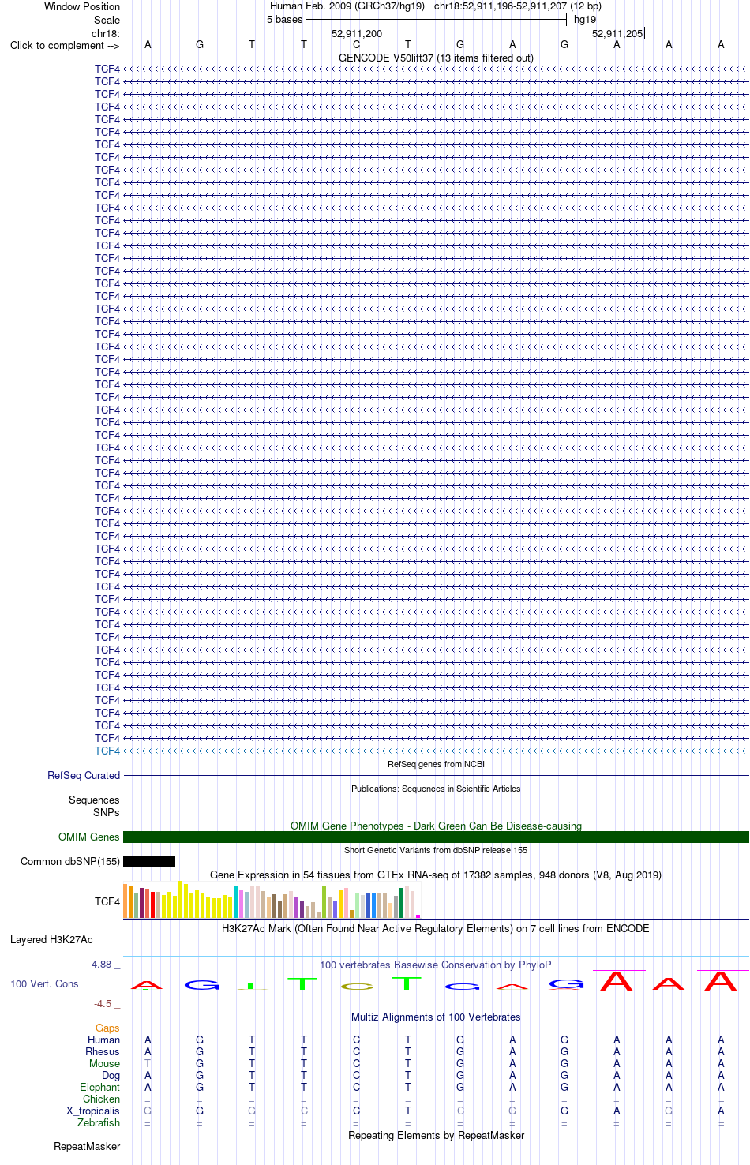Click the 4.88 upper scale value
Image resolution: width=750 pixels, height=1165 pixels.
pyautogui.click(x=102, y=965)
